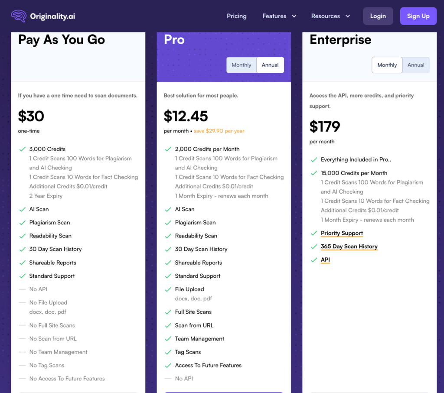This screenshot has height=393, width=444.
Task: Click the Login button
Action: pos(378,16)
